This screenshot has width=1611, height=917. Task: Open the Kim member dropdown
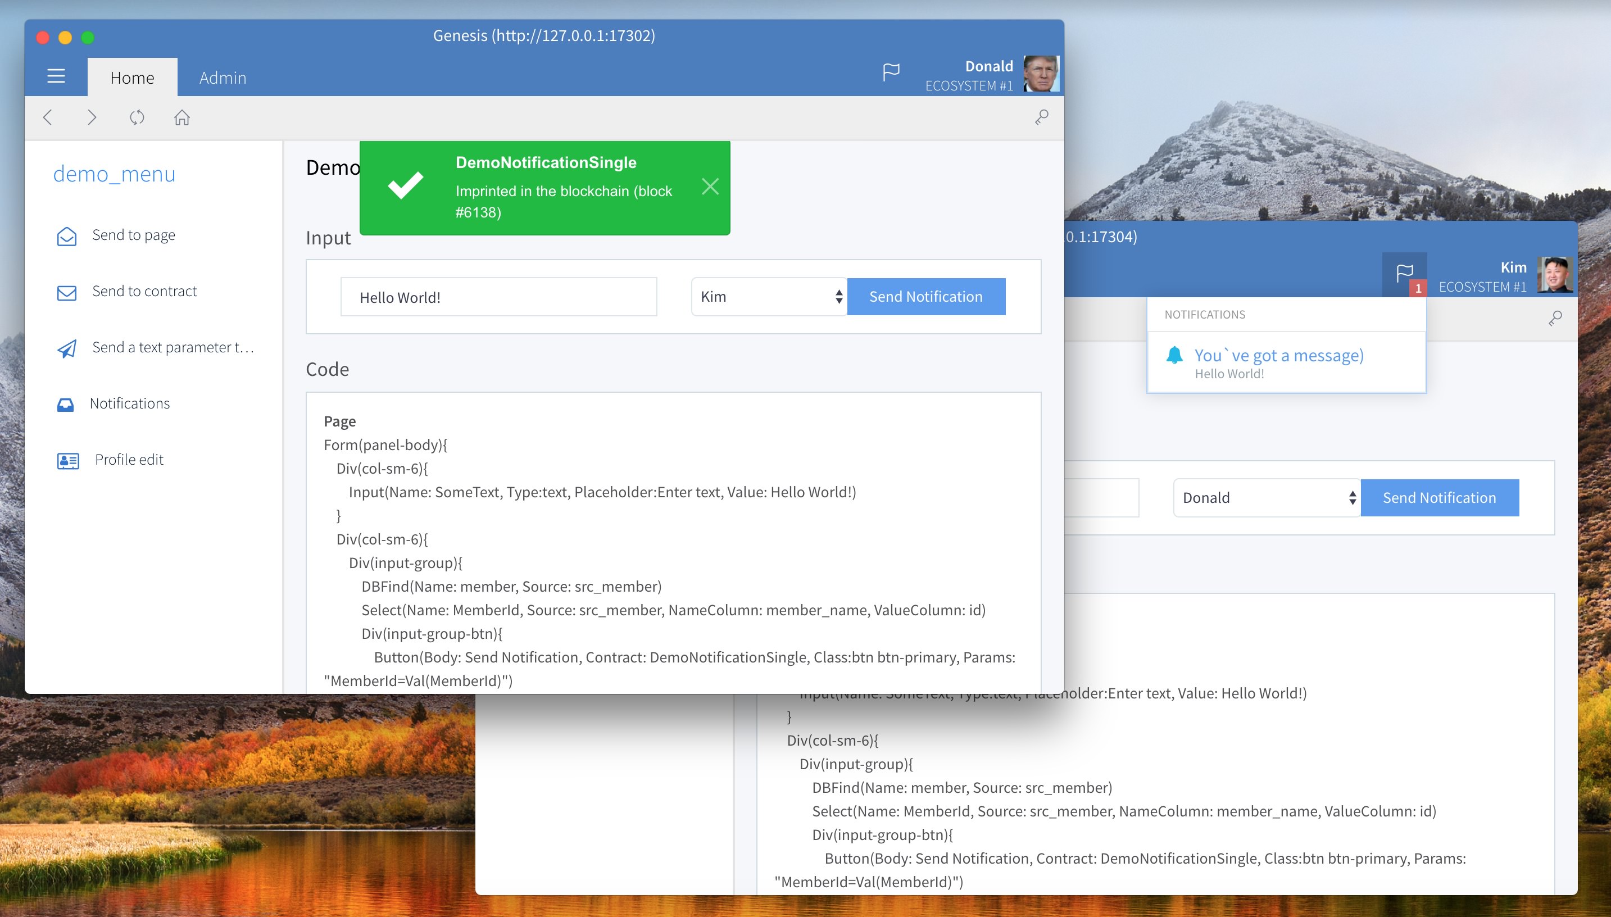(769, 297)
